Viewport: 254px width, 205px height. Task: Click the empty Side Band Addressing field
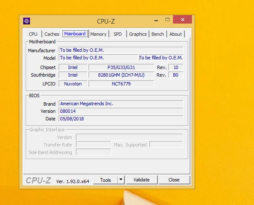point(94,152)
